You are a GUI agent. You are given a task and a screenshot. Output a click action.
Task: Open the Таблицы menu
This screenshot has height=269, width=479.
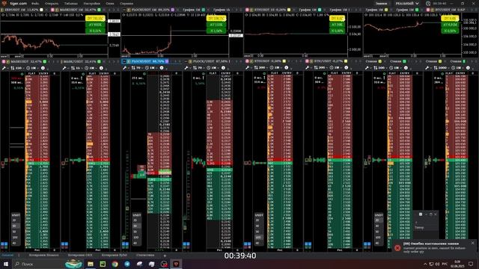70,3
